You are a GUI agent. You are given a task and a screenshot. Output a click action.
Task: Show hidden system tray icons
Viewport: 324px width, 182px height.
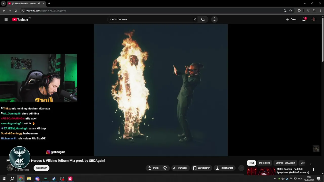point(275,179)
